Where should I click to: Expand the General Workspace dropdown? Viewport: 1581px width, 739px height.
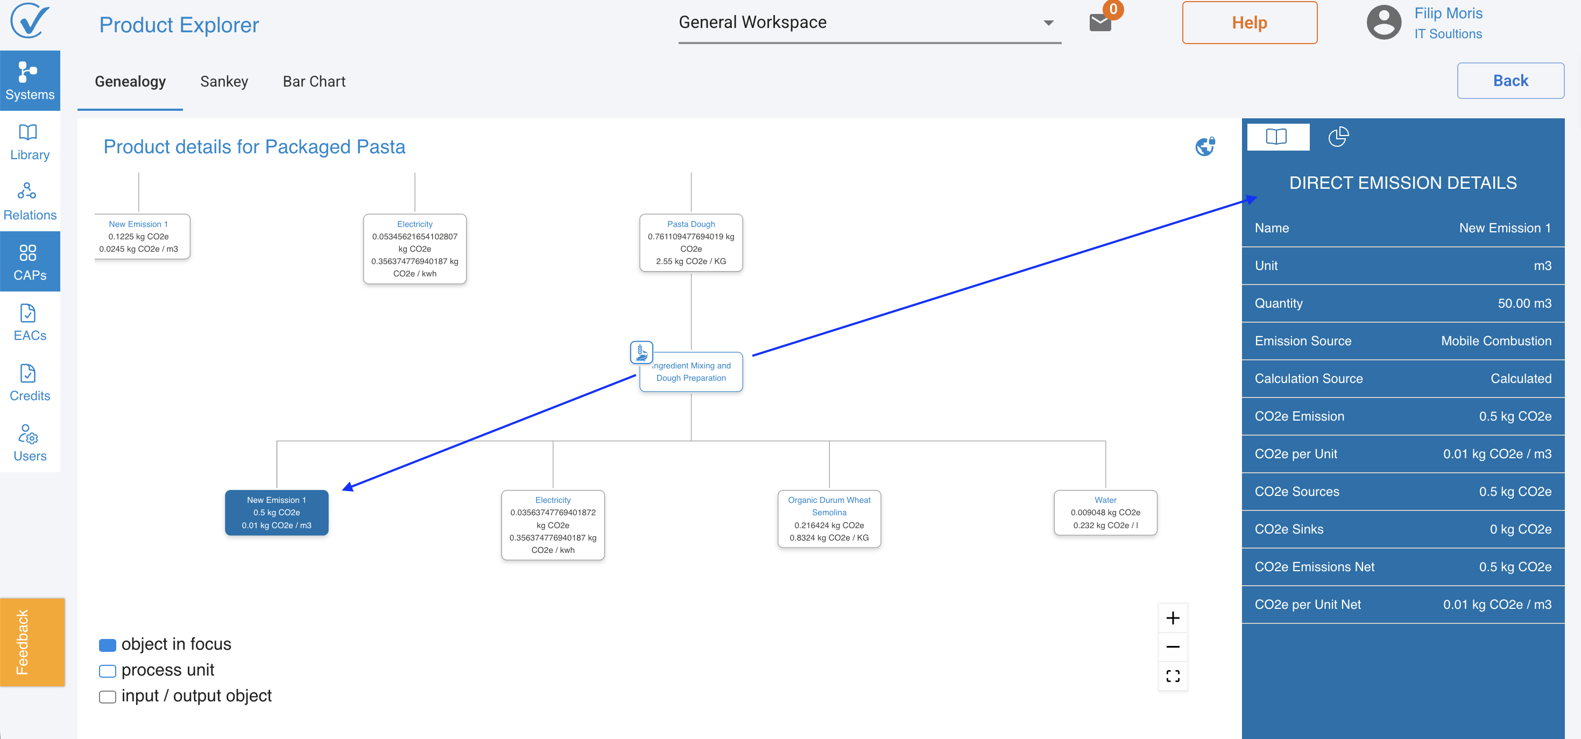(x=1048, y=23)
